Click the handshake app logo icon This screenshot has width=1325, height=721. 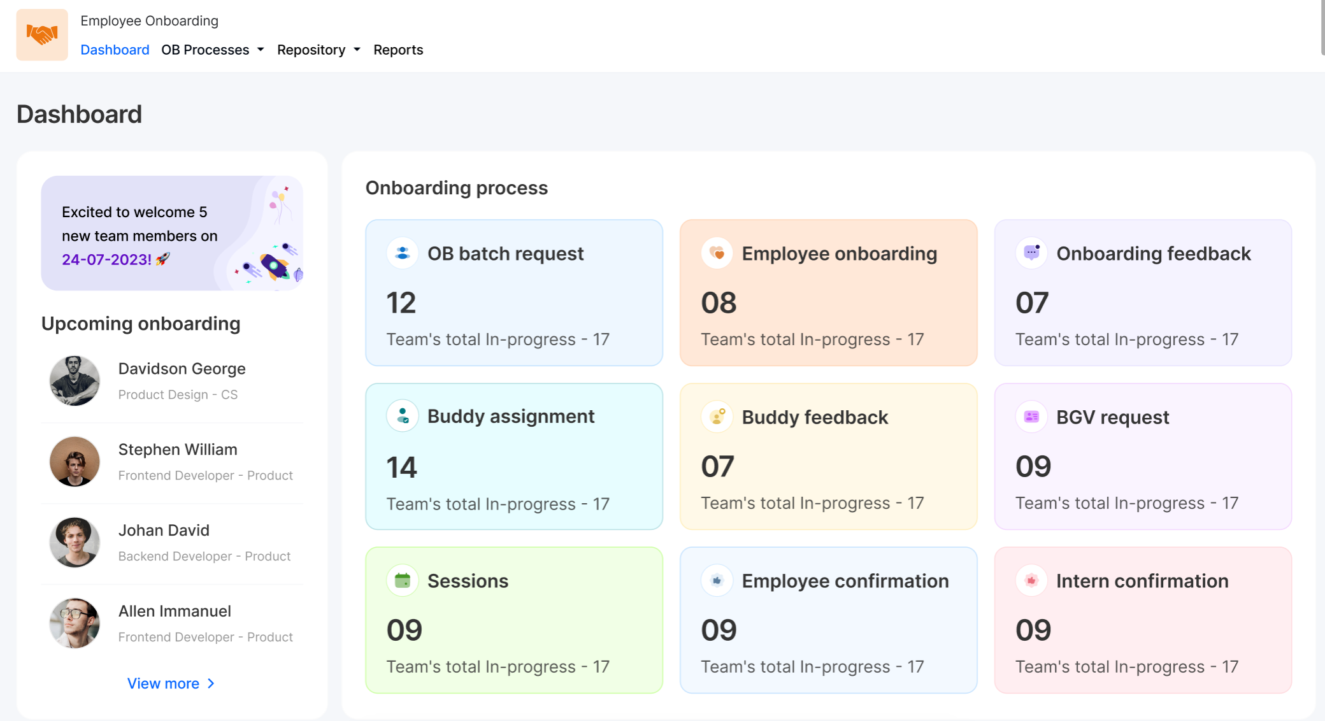pos(42,34)
